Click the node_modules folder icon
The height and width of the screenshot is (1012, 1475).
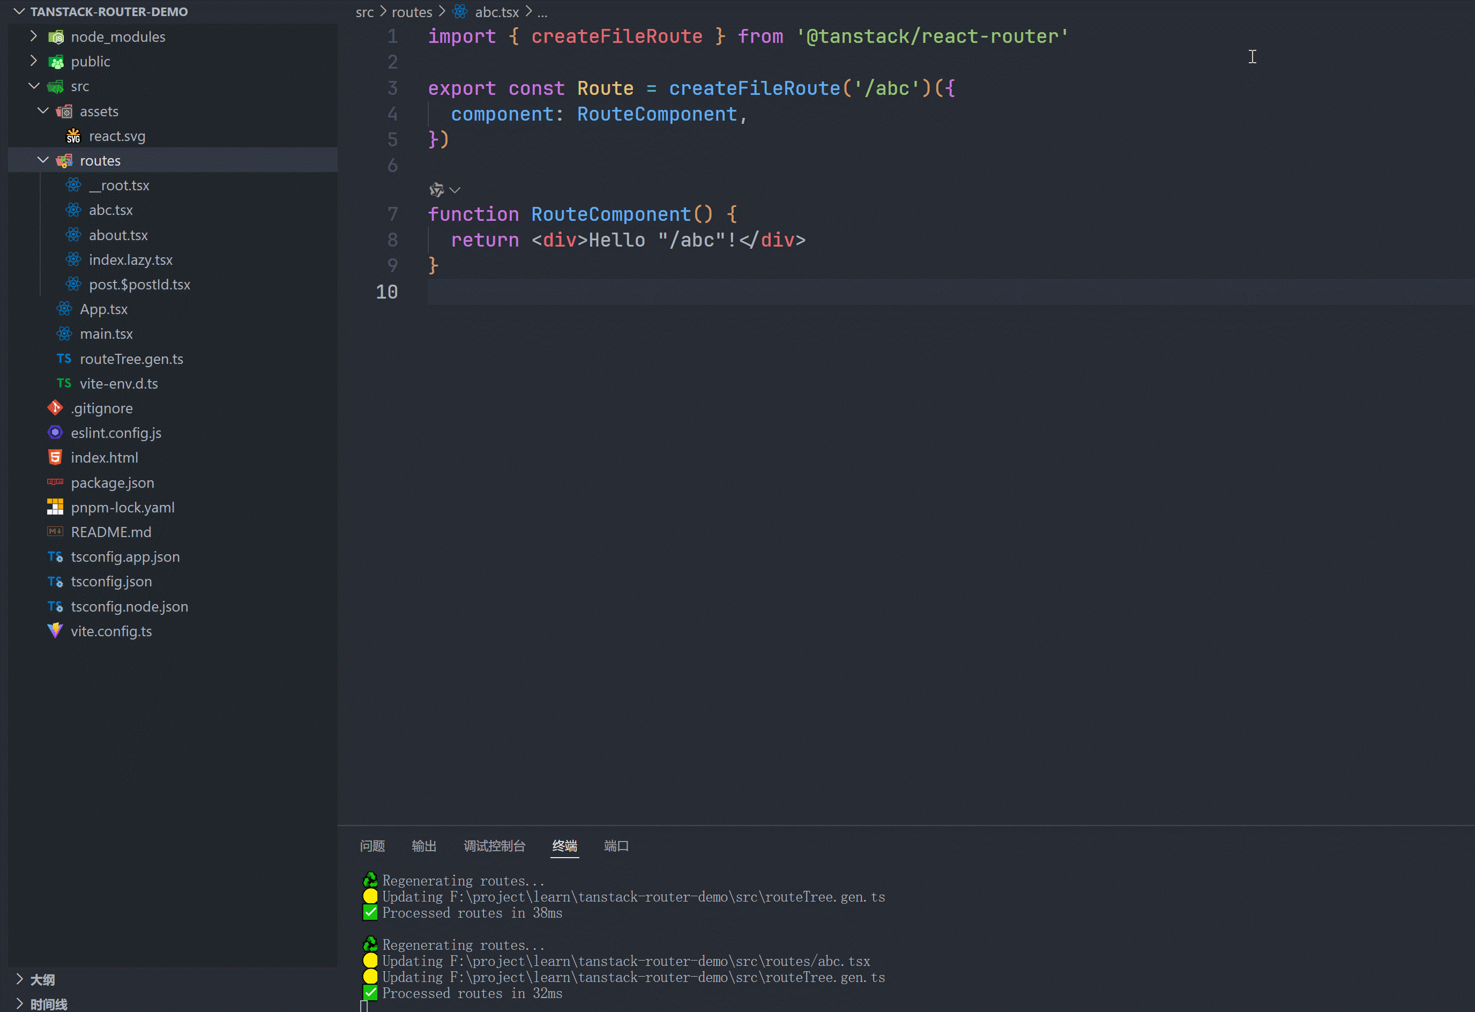[56, 37]
